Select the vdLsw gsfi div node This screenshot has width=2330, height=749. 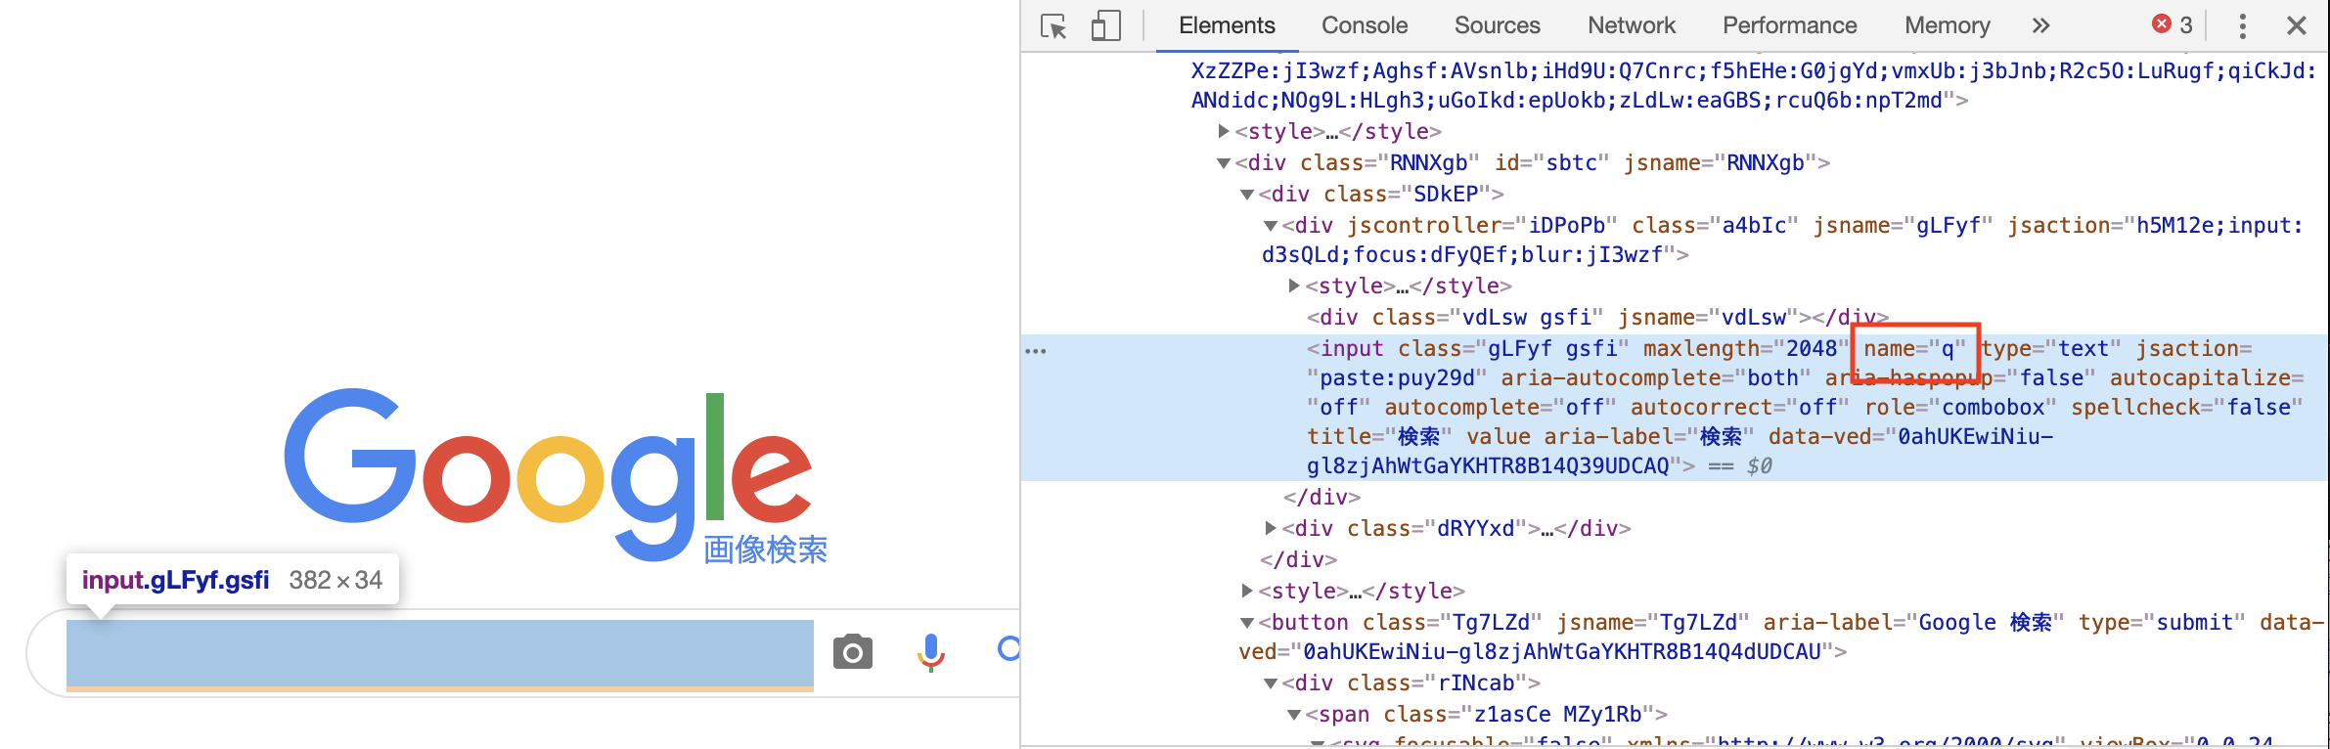tap(1597, 318)
